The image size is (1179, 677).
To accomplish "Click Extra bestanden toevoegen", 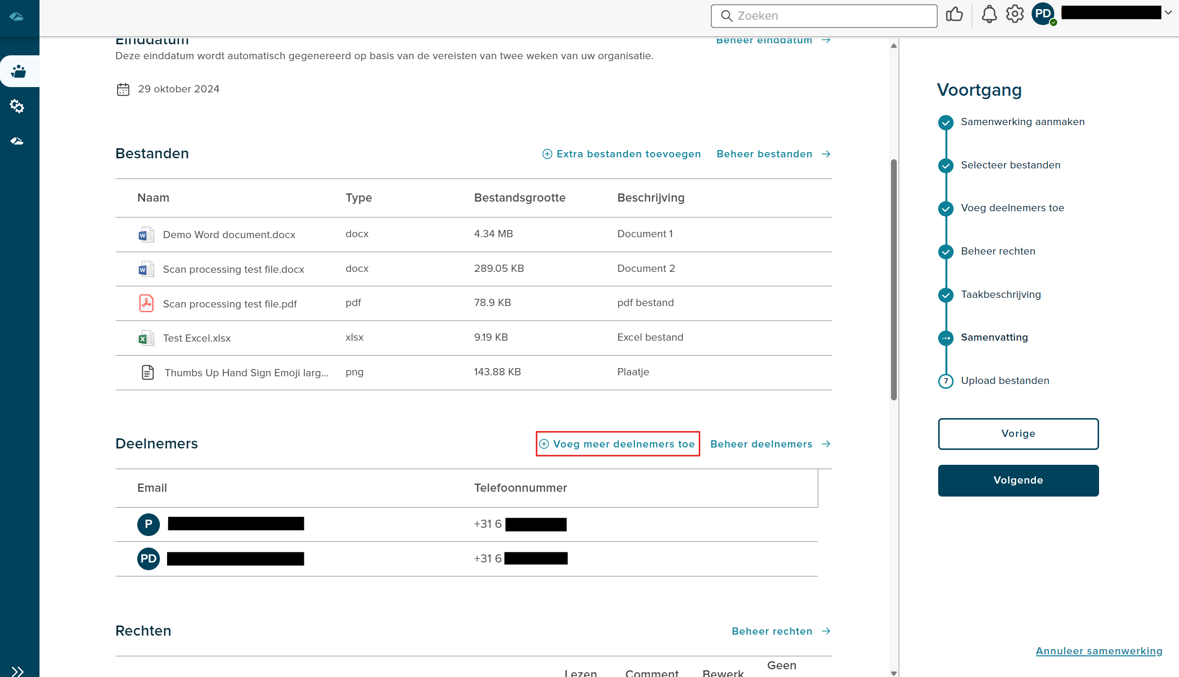I will (x=621, y=154).
